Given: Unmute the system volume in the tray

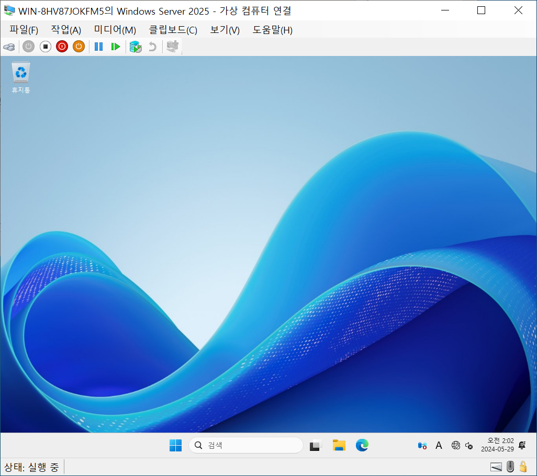Looking at the screenshot, I should tap(468, 446).
